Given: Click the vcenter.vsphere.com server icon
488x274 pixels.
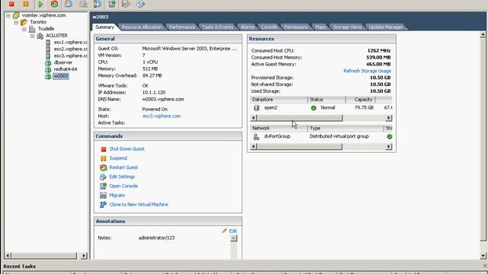Looking at the screenshot, I should pos(16,15).
